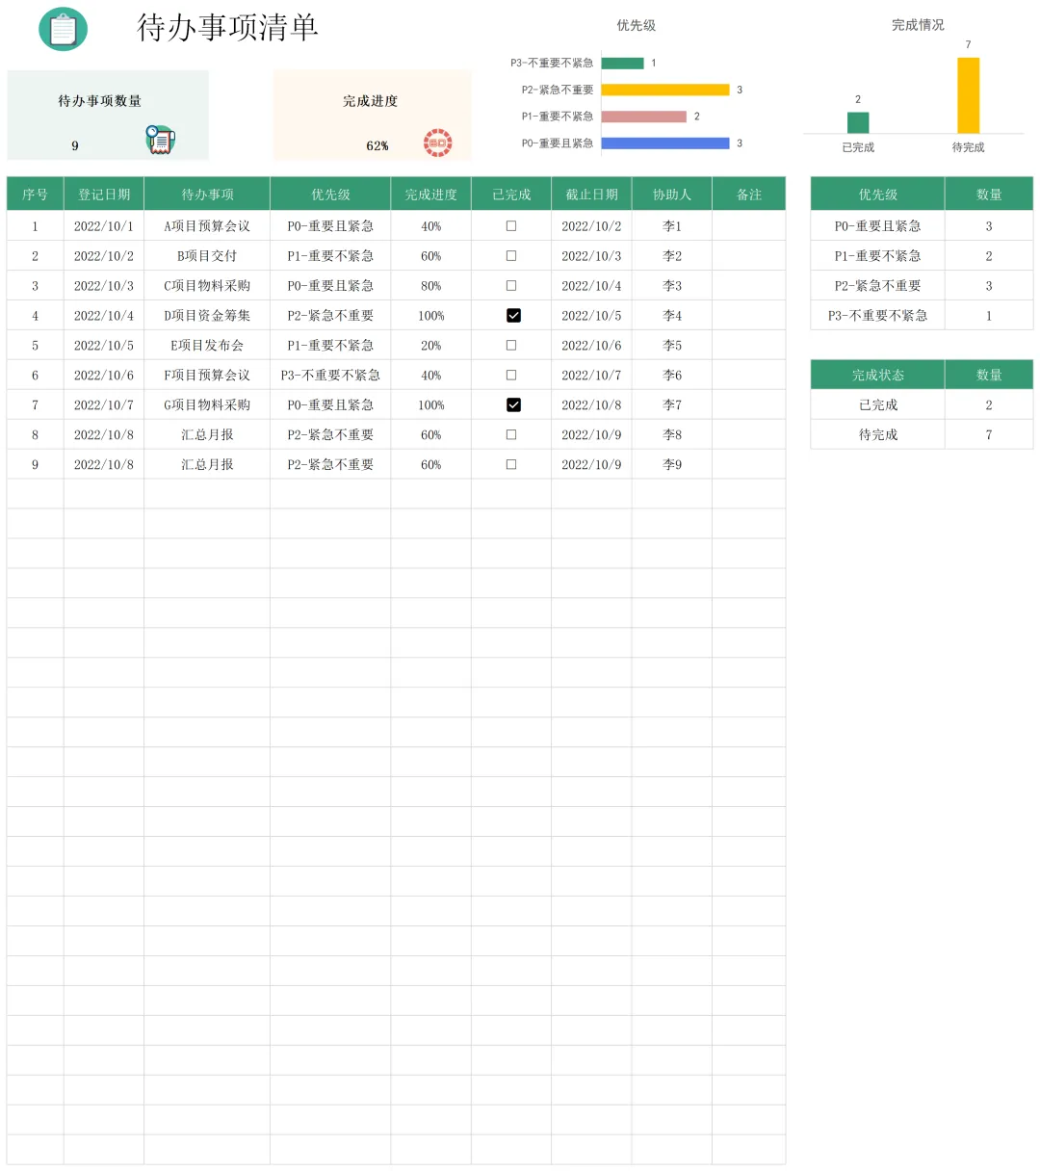Image resolution: width=1040 pixels, height=1171 pixels.
Task: Click the 序号 column header
Action: click(x=36, y=195)
